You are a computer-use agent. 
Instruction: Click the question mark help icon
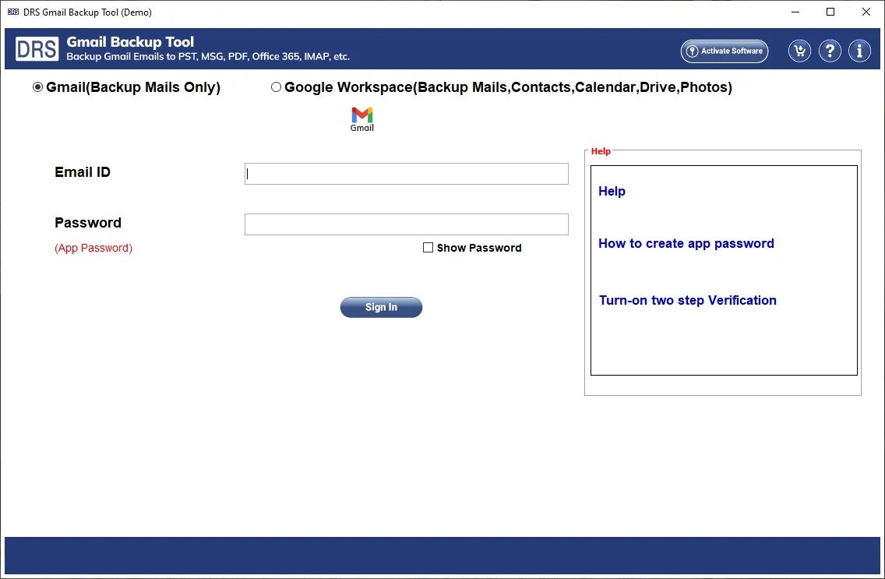[830, 51]
